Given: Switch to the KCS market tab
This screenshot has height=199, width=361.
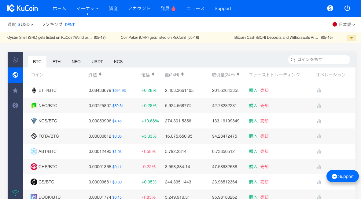Looking at the screenshot, I should [x=118, y=62].
